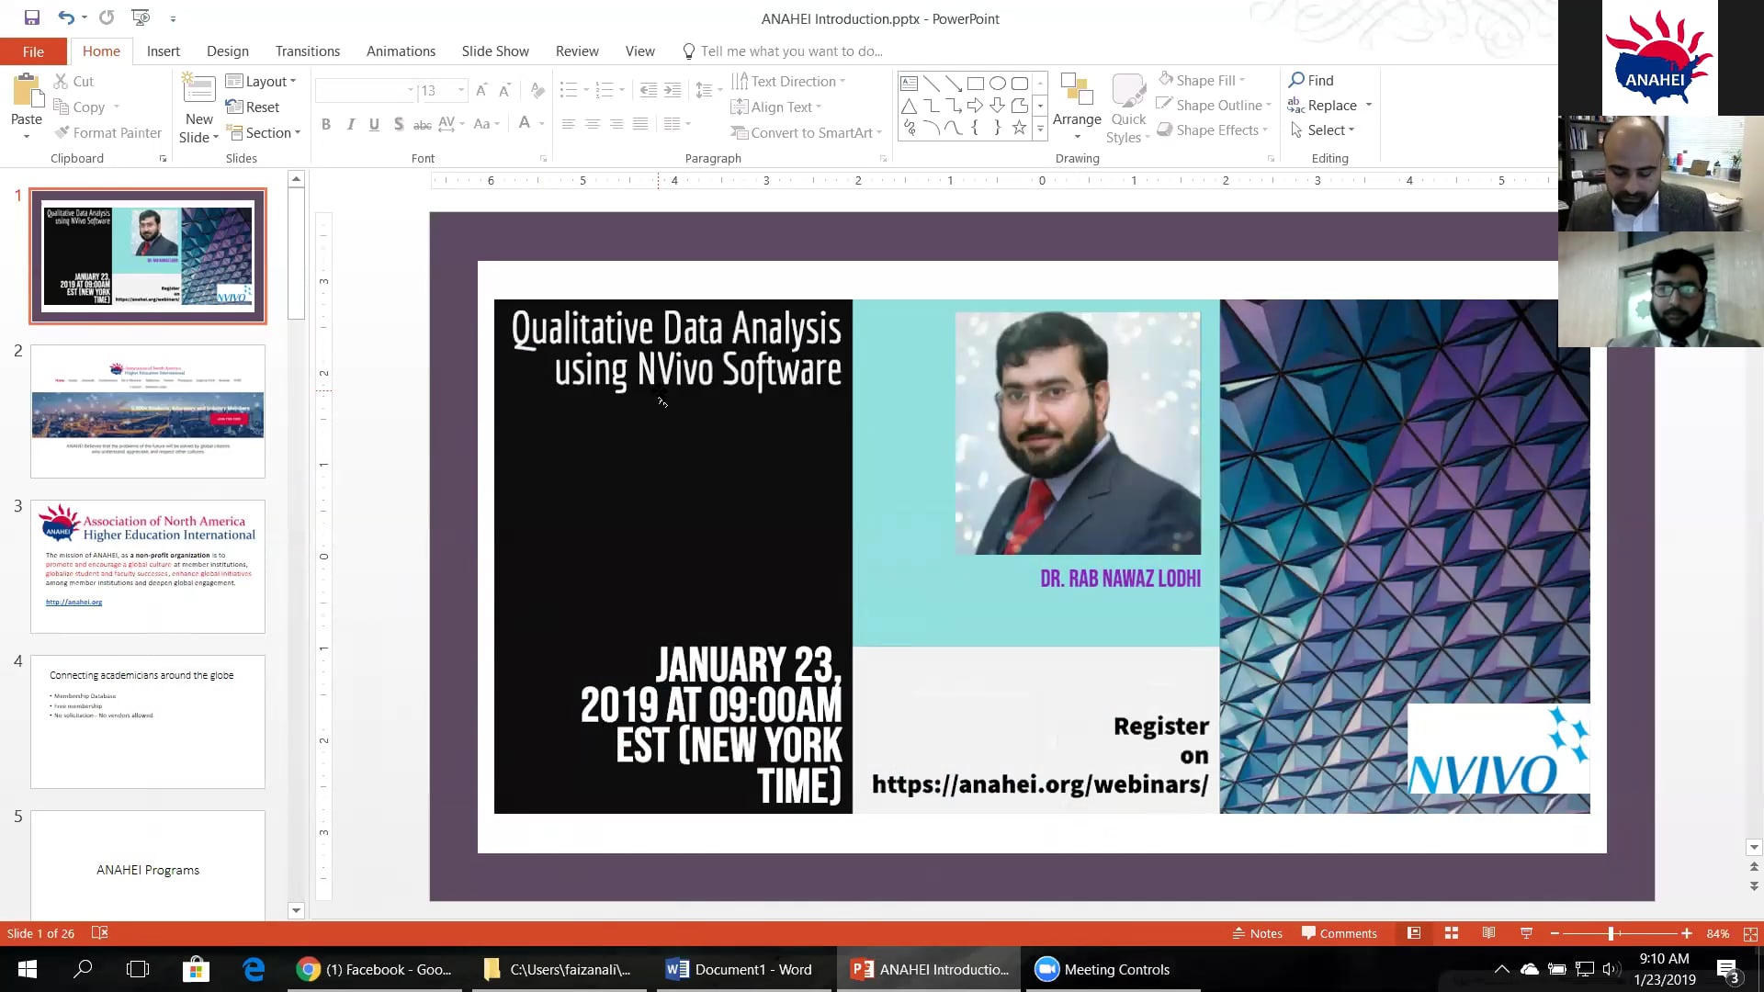The image size is (1764, 992).
Task: Toggle Underline formatting
Action: coord(374,124)
